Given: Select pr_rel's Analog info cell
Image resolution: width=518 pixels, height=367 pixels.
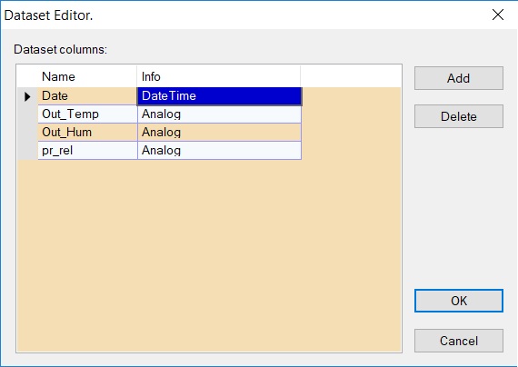Looking at the screenshot, I should tap(219, 151).
